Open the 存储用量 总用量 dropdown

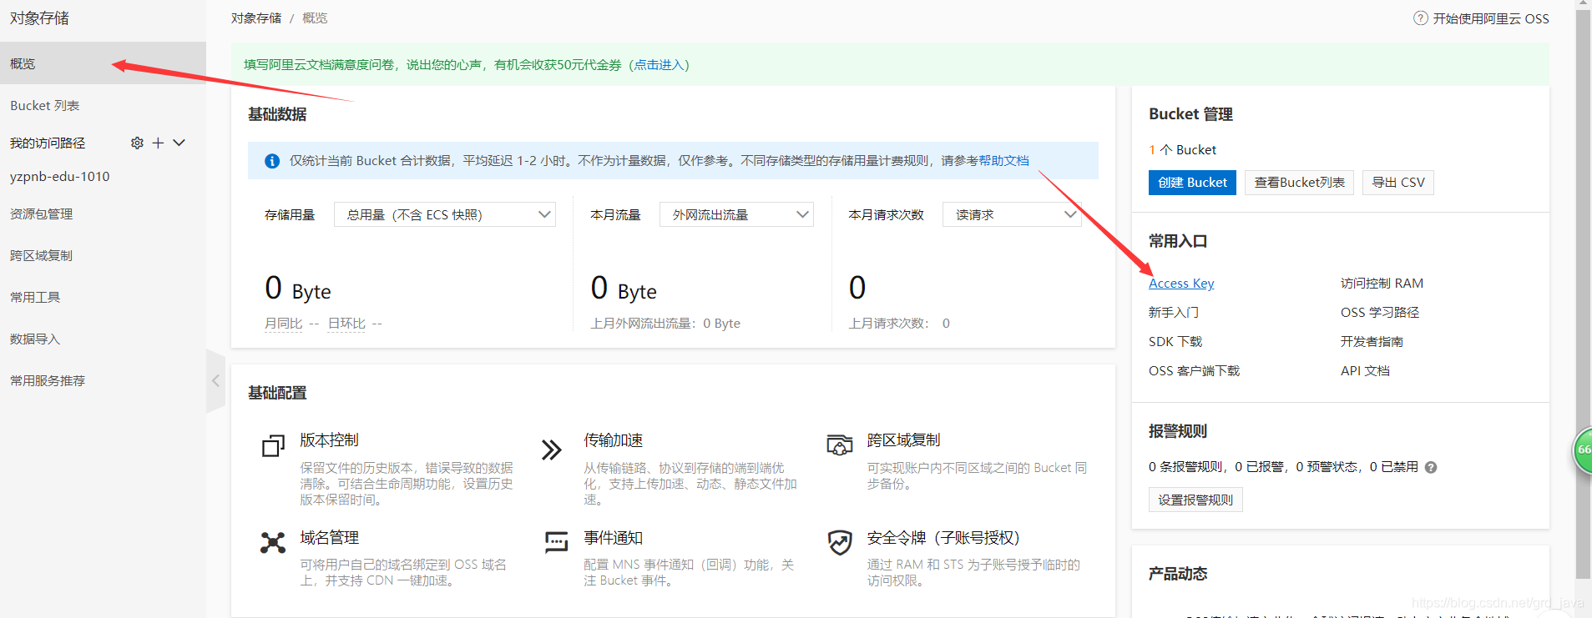(445, 214)
